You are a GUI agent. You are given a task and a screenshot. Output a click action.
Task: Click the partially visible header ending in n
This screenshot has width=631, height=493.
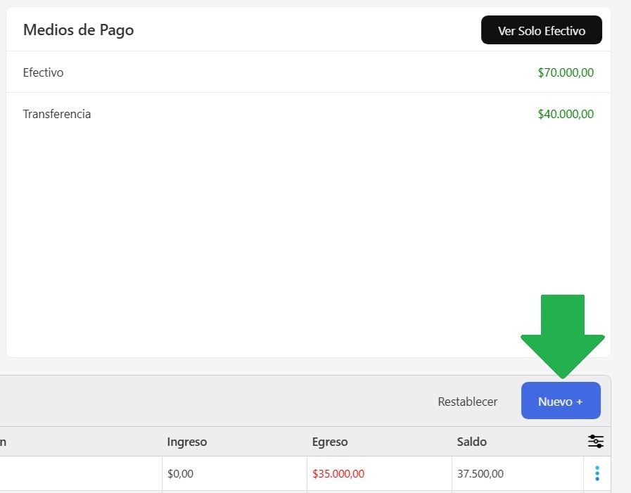pos(4,442)
